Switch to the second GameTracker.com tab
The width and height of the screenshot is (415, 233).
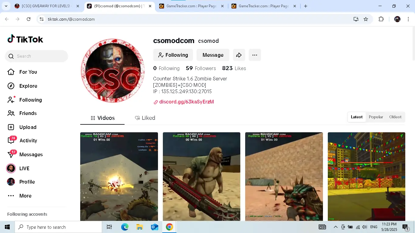[264, 6]
